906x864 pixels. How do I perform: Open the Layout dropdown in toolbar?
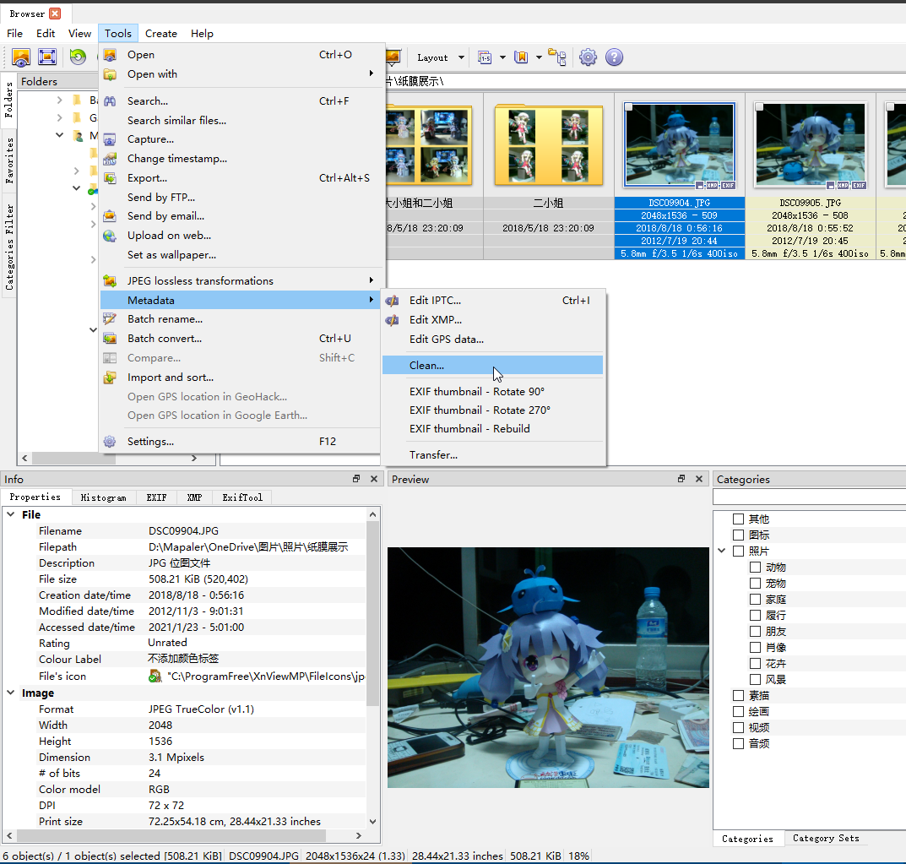[439, 57]
